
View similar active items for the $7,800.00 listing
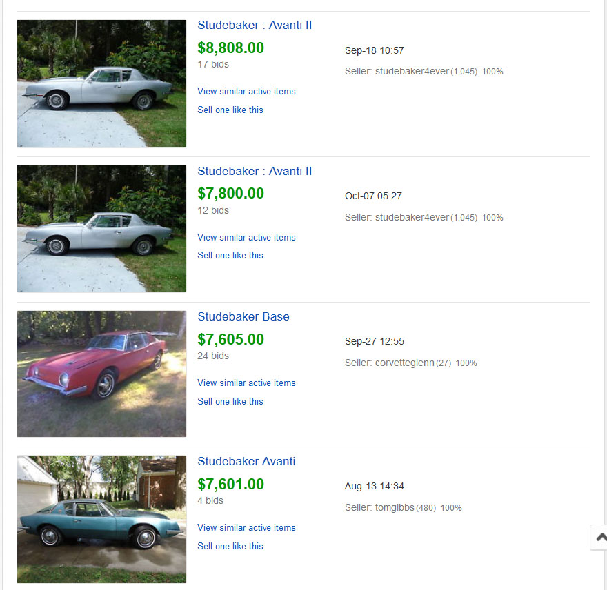246,238
